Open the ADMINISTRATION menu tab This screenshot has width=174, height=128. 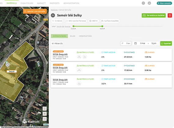[x=71, y=3]
